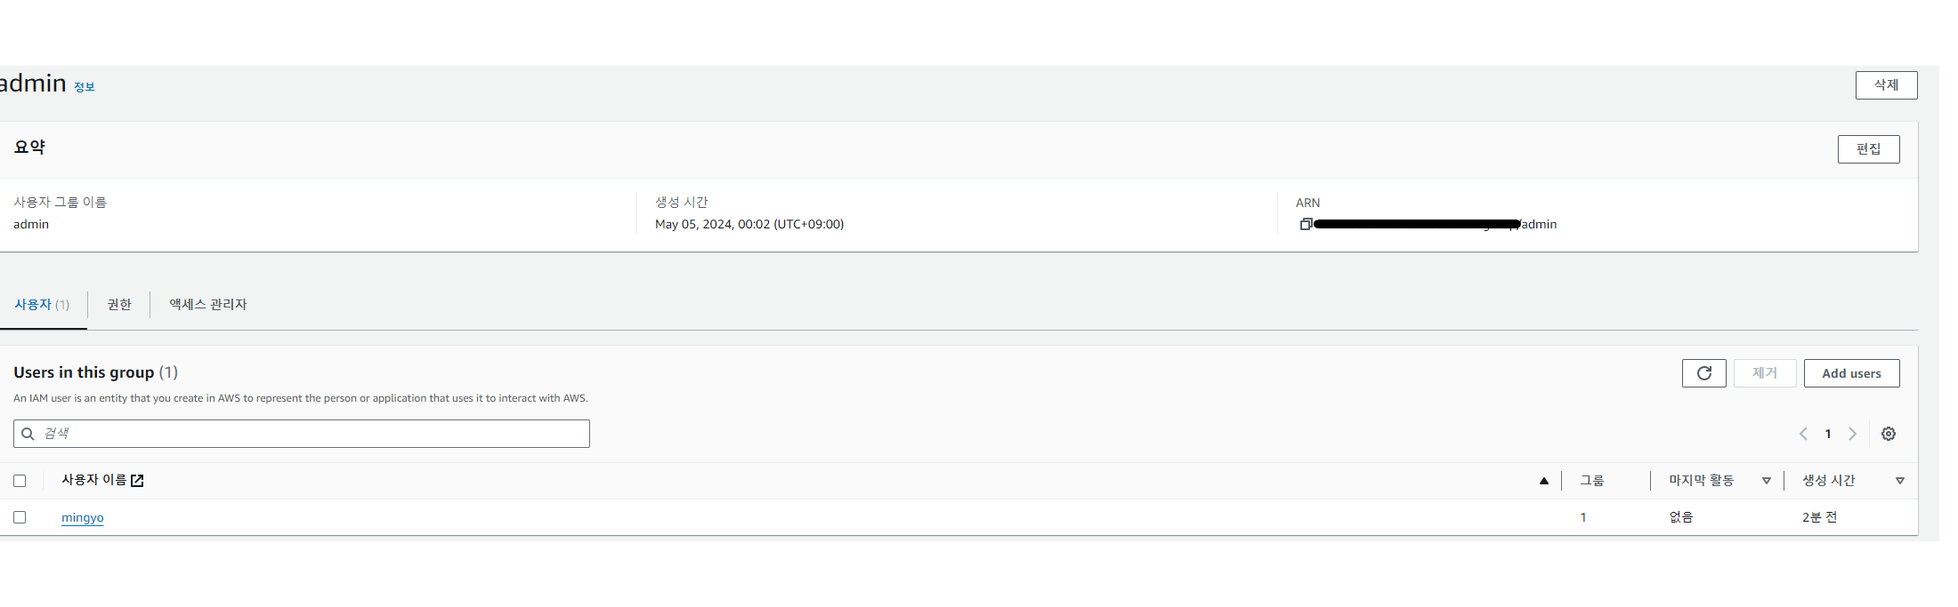Open the mingyo user link
This screenshot has width=1958, height=607.
(x=83, y=517)
